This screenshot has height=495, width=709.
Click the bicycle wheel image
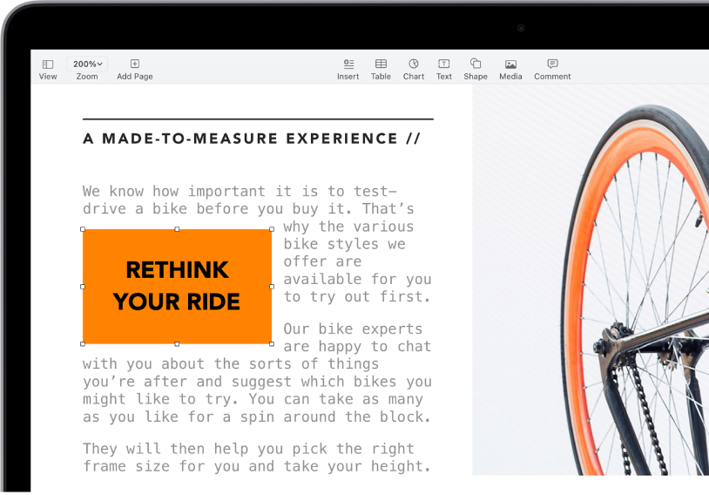[591, 280]
